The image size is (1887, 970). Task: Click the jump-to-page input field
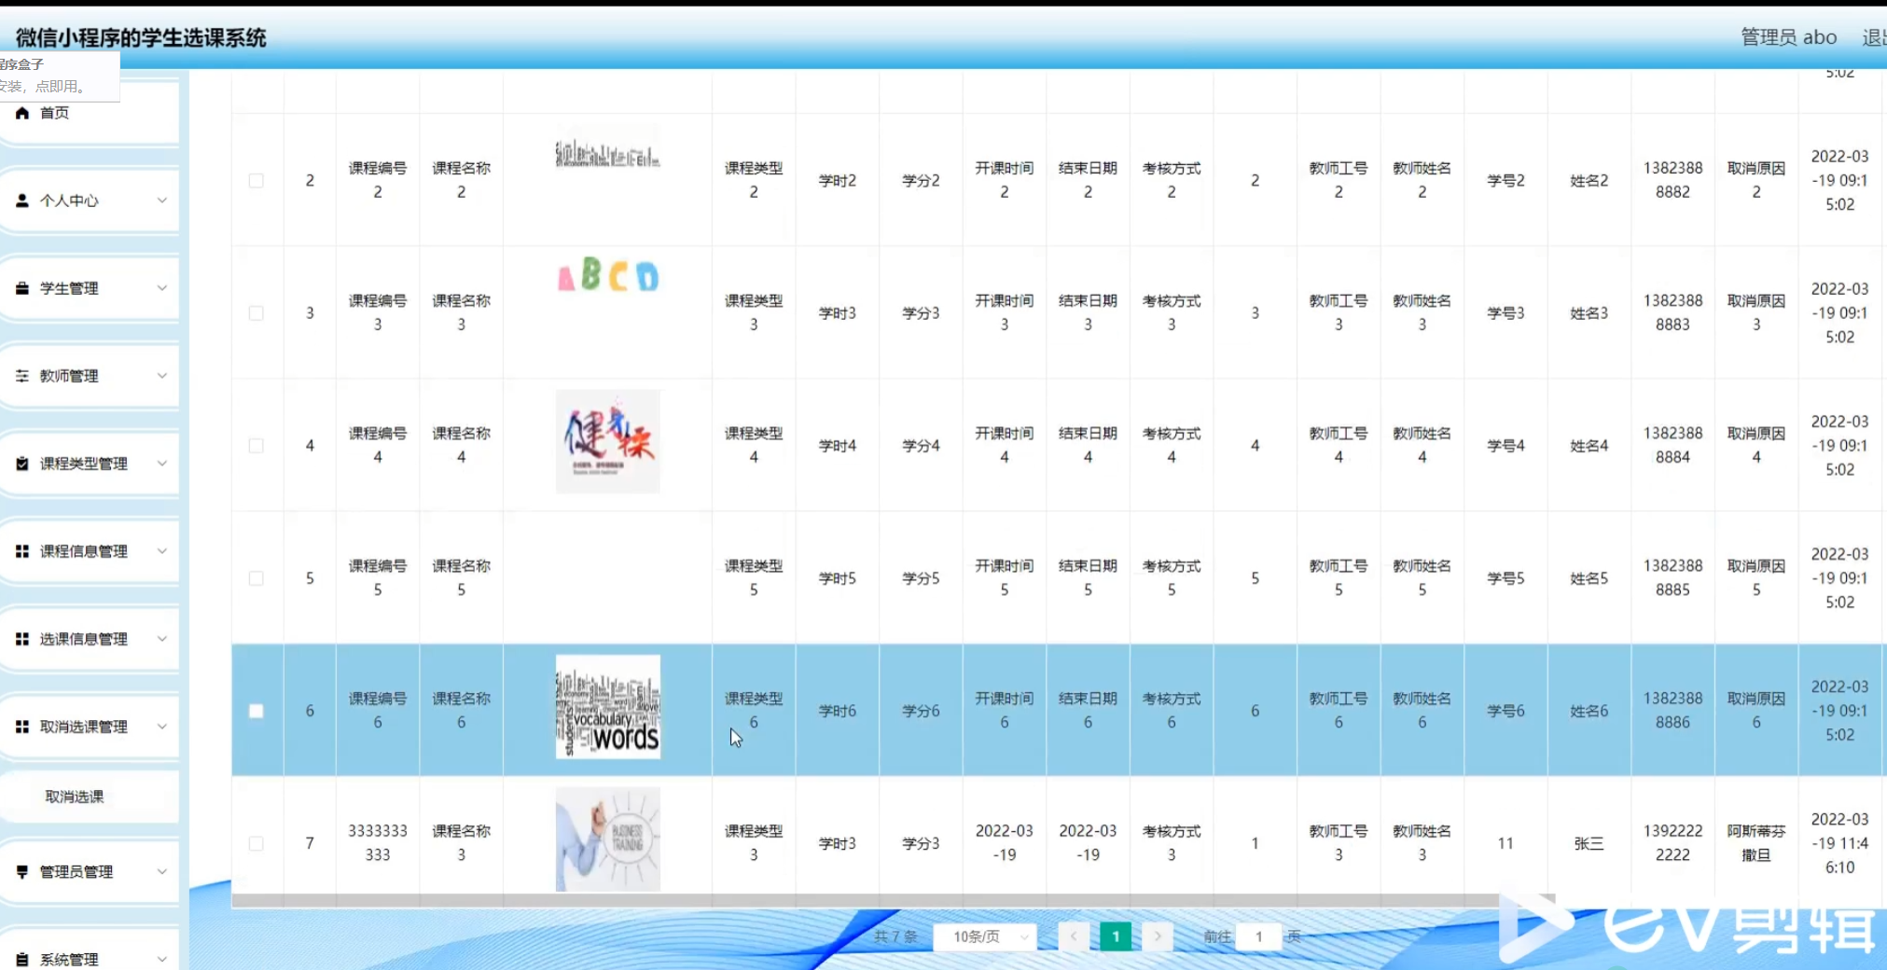(1258, 936)
